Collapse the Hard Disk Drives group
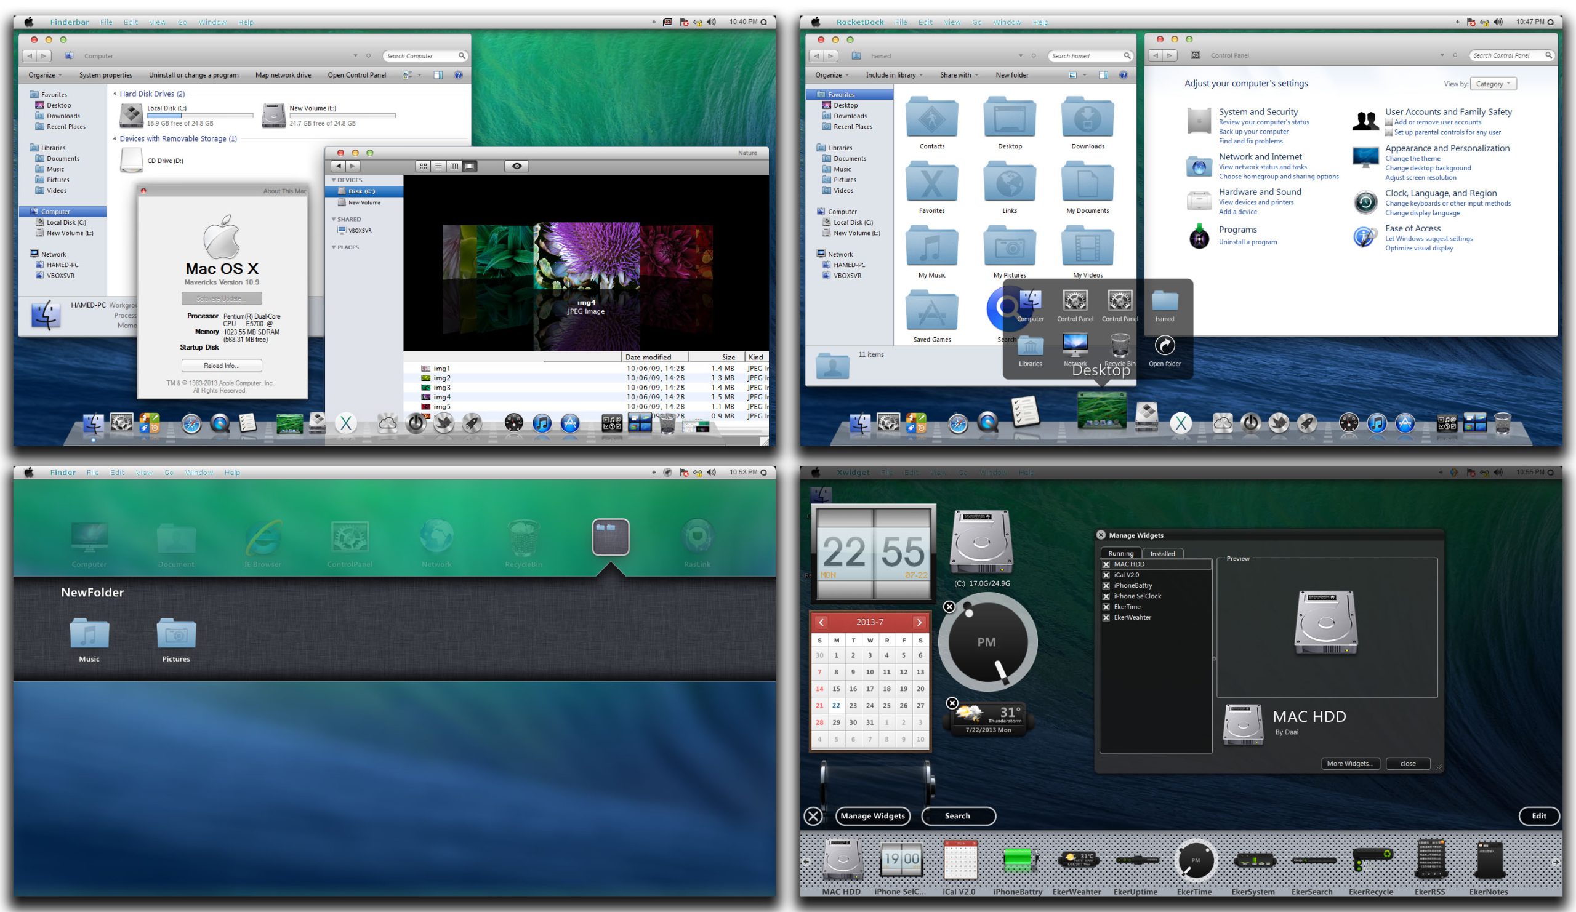The width and height of the screenshot is (1576, 912). tap(115, 94)
